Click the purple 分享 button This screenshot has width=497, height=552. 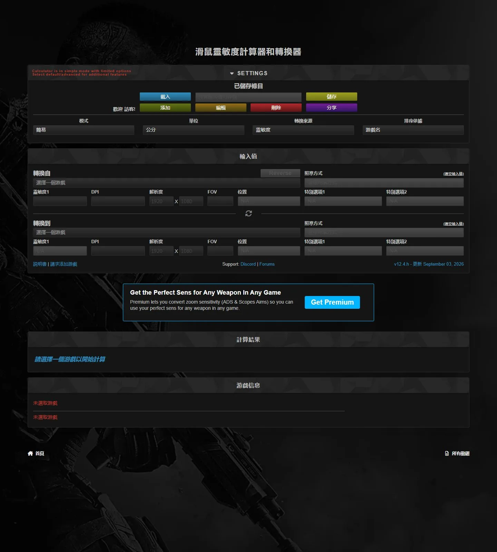coord(332,108)
